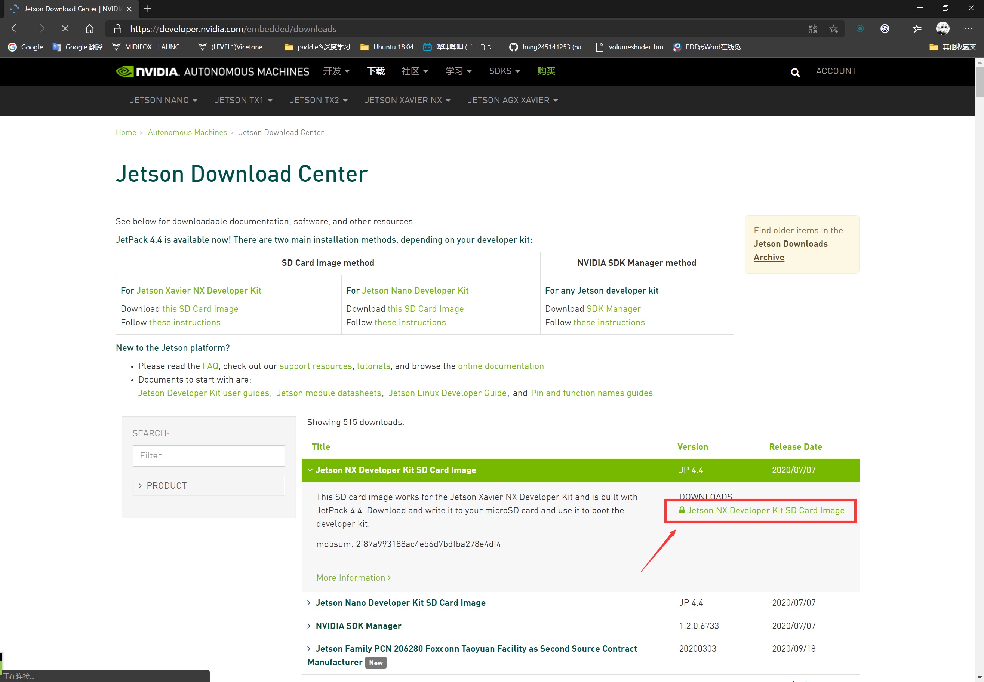Open the browser profile avatar
984x682 pixels.
coord(942,29)
